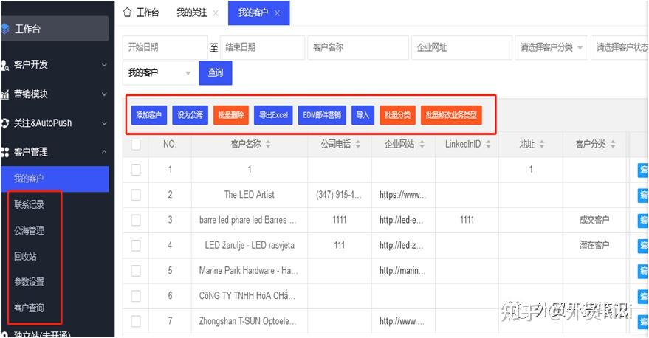Sort by 公司电话 column sort icon
Screen dimensions: 649x338
pyautogui.click(x=357, y=144)
